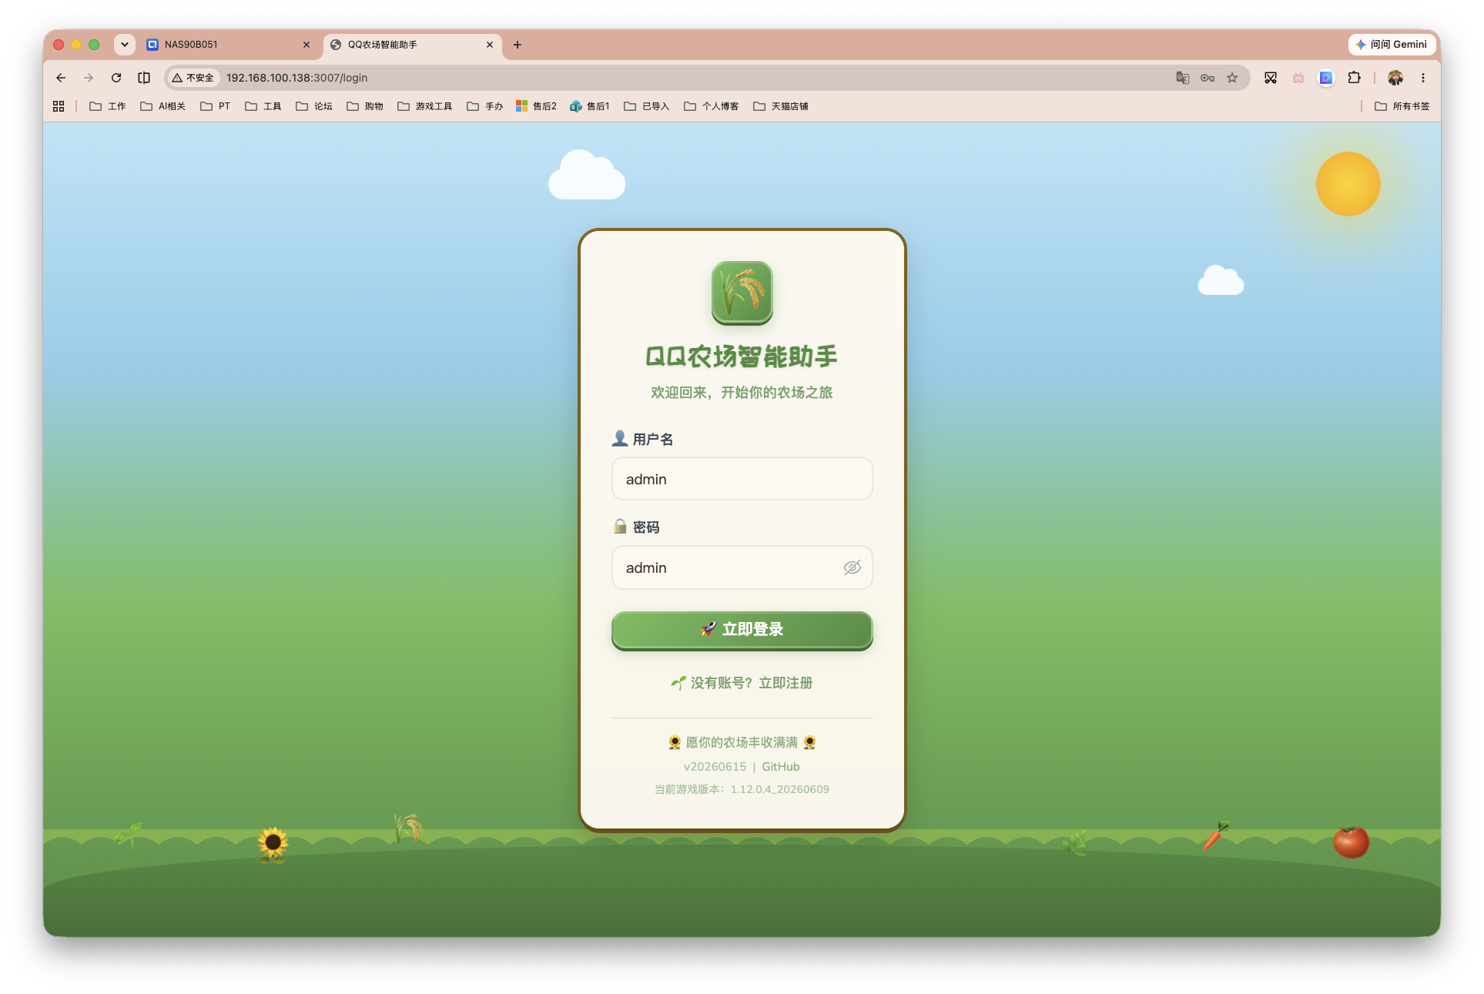Screen dimensions: 1484x994
Task: Open the Extensions puzzle piece menu
Action: (1354, 78)
